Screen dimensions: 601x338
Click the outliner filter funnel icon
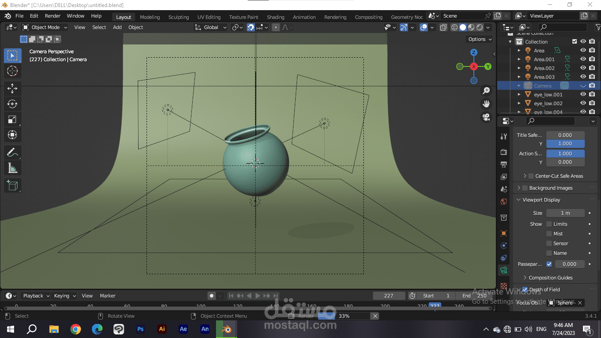[597, 27]
